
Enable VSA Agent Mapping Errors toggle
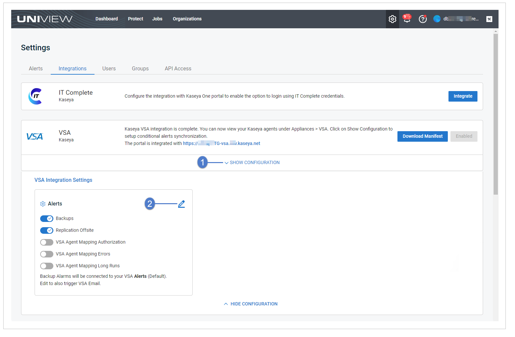tap(47, 254)
